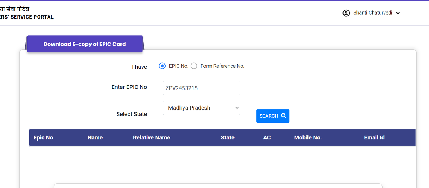Click the AC column header

pos(267,138)
